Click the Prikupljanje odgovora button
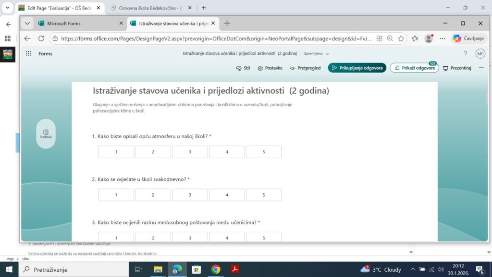 (357, 68)
